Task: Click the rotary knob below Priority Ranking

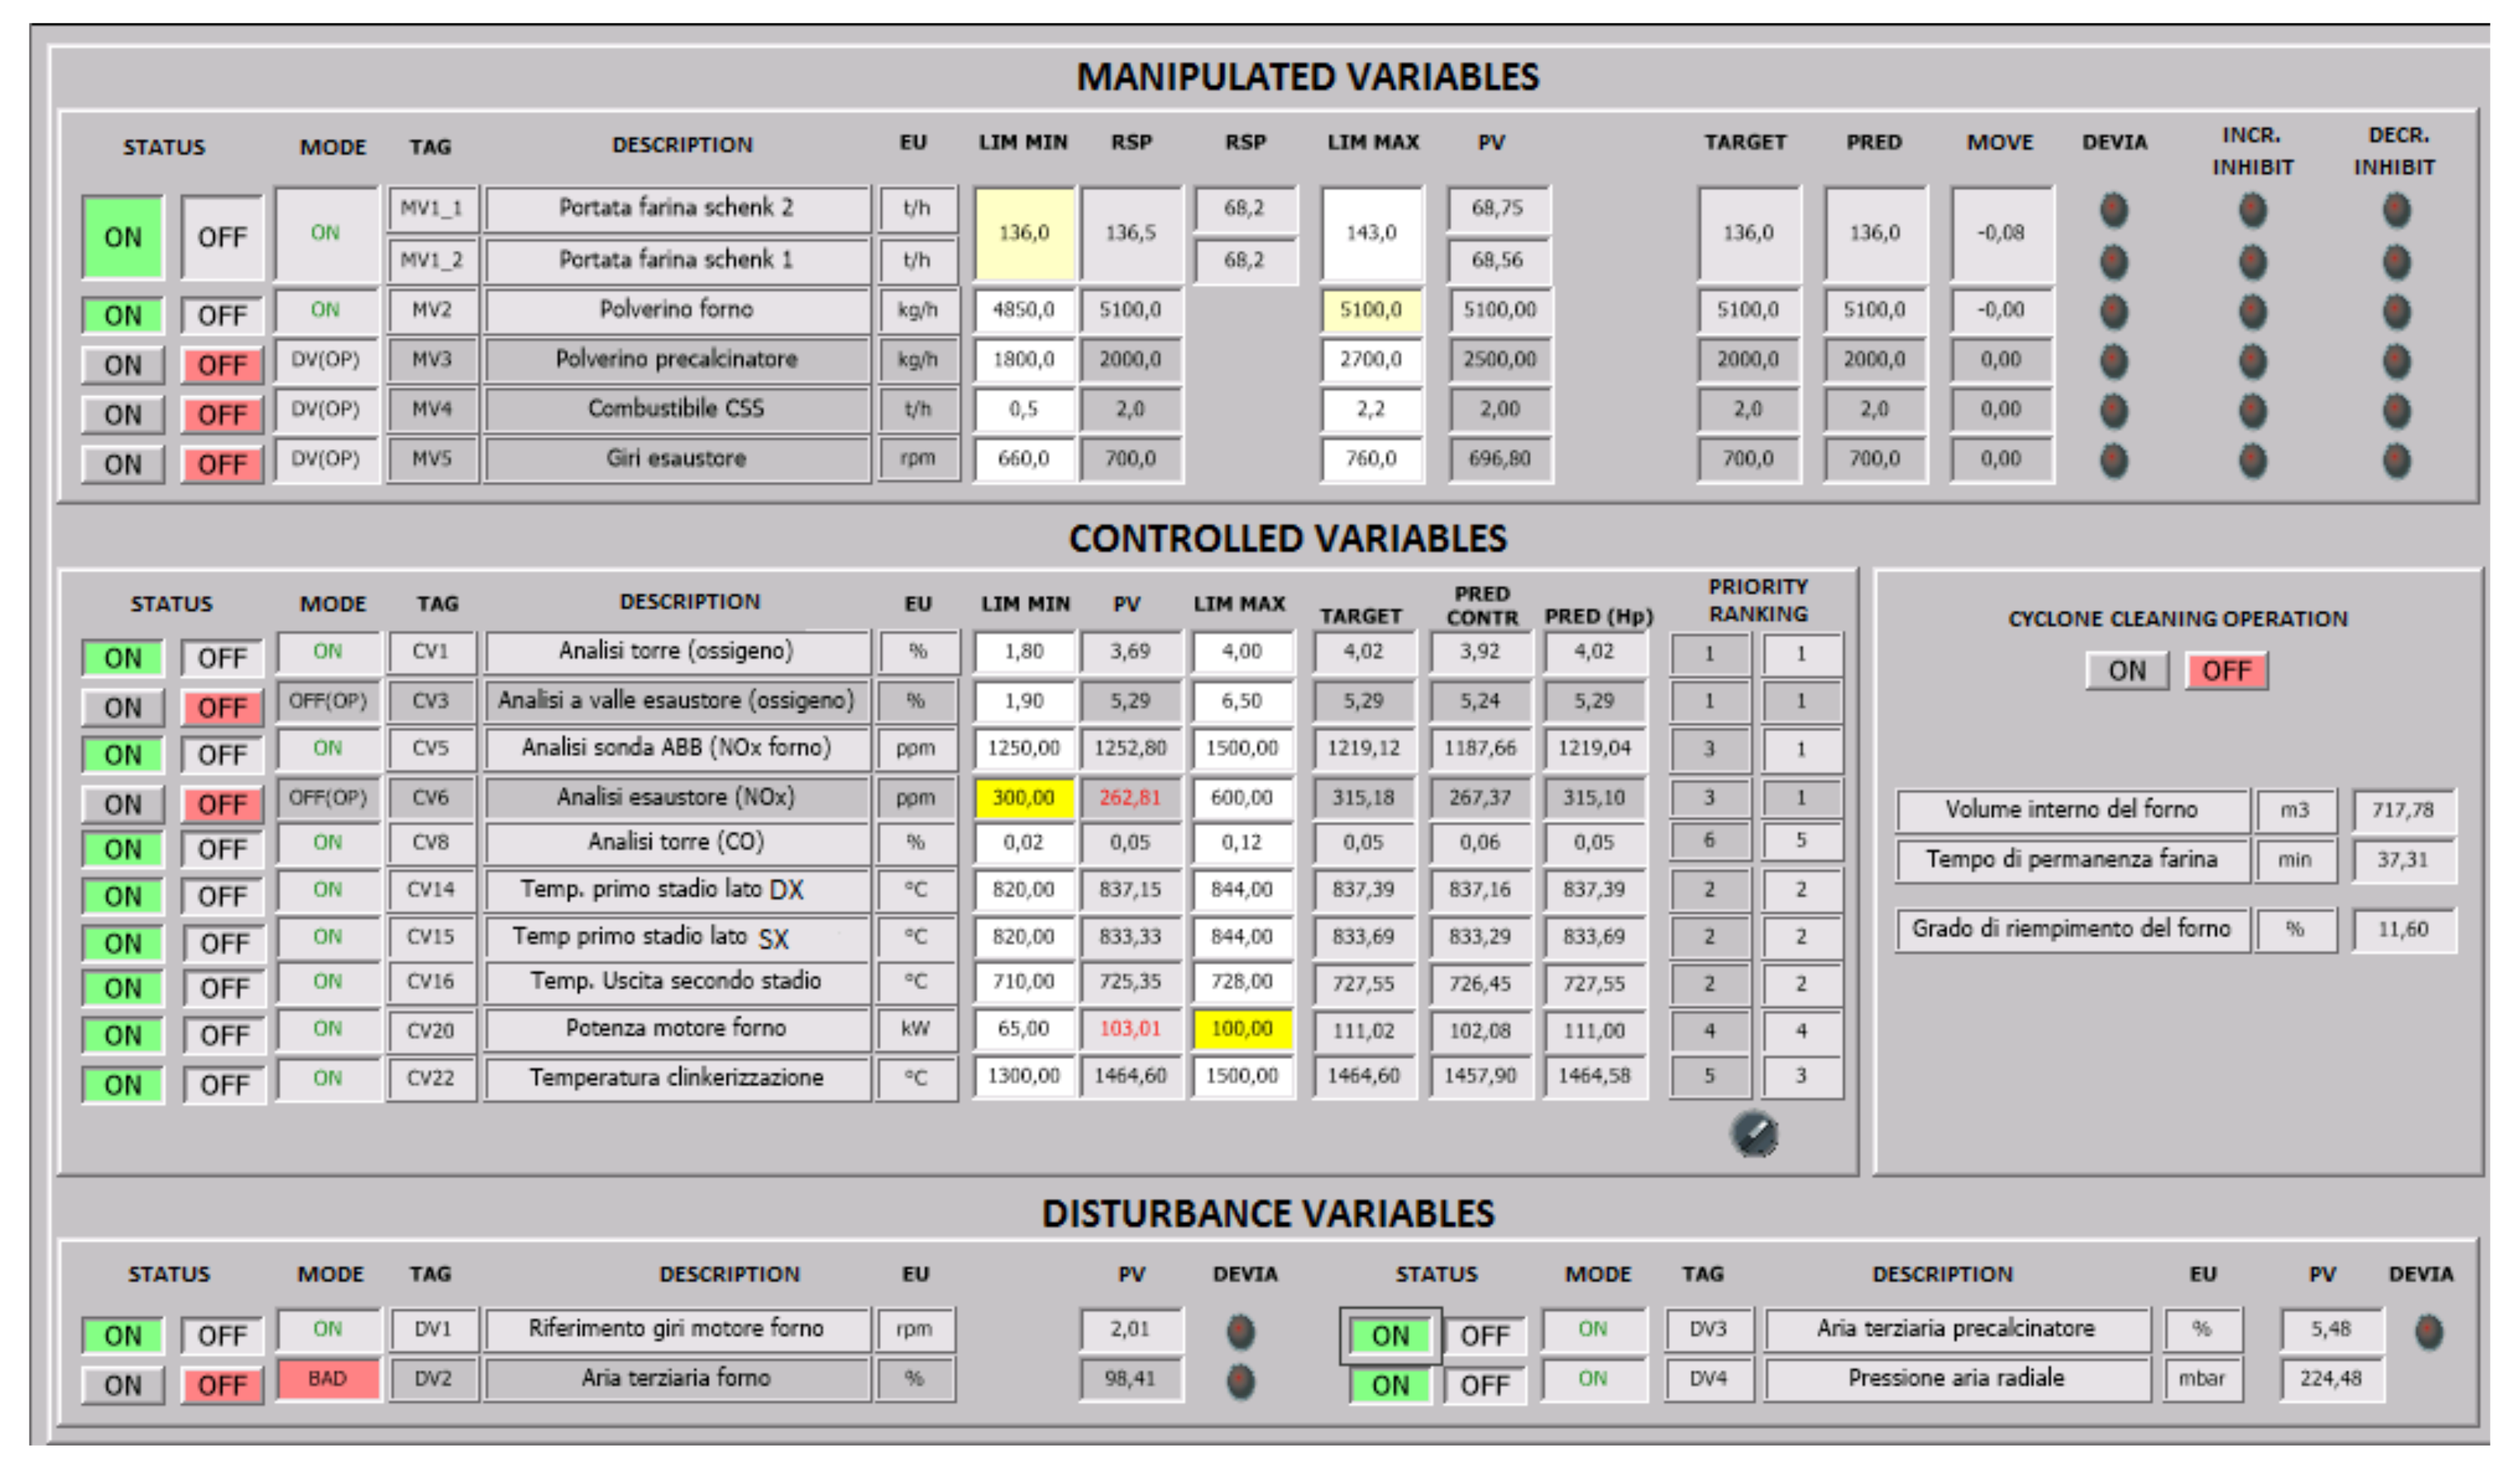Action: (1753, 1134)
